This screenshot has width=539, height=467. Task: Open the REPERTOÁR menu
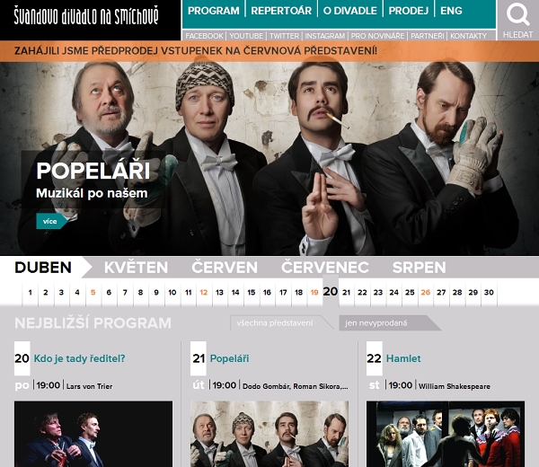pyautogui.click(x=281, y=11)
